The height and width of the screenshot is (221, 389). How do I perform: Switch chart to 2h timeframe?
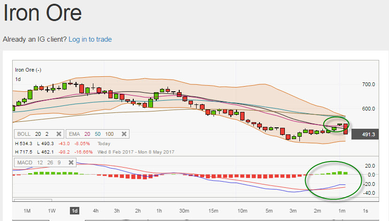tap(138, 211)
